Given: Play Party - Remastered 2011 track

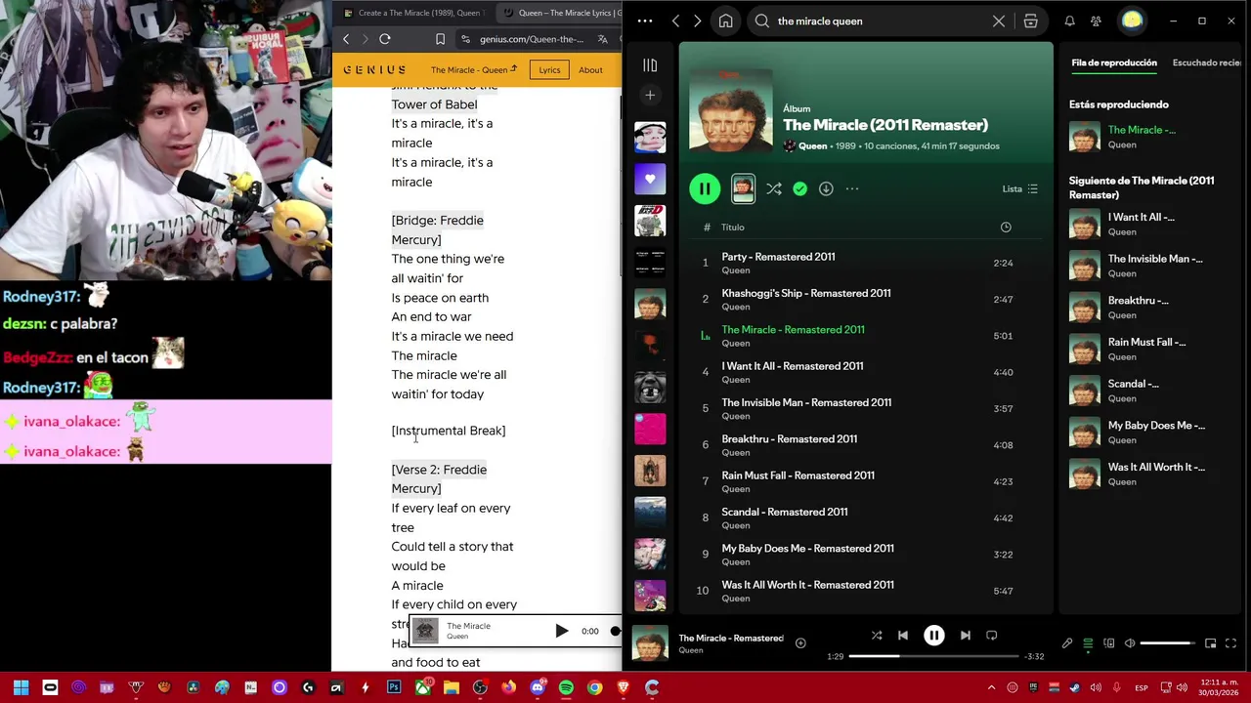Looking at the screenshot, I should tap(868, 263).
